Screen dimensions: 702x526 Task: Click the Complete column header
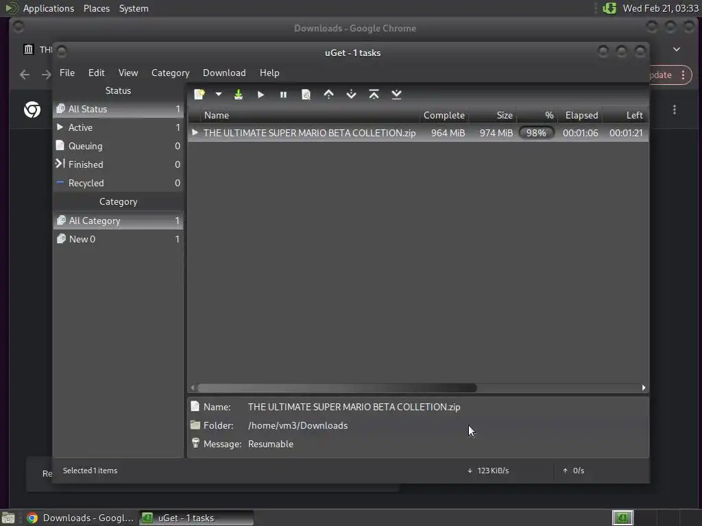pyautogui.click(x=444, y=115)
